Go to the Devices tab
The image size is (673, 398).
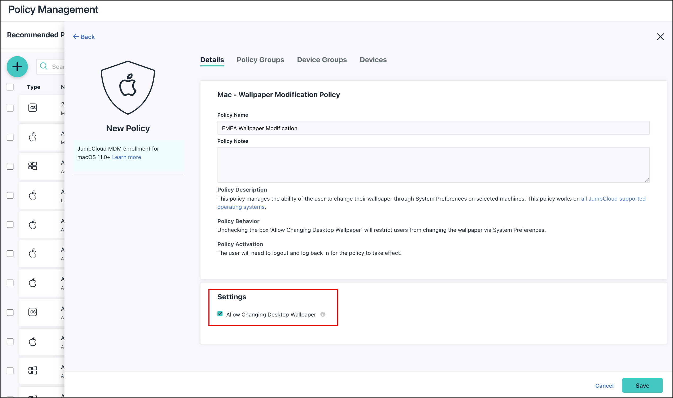(373, 60)
